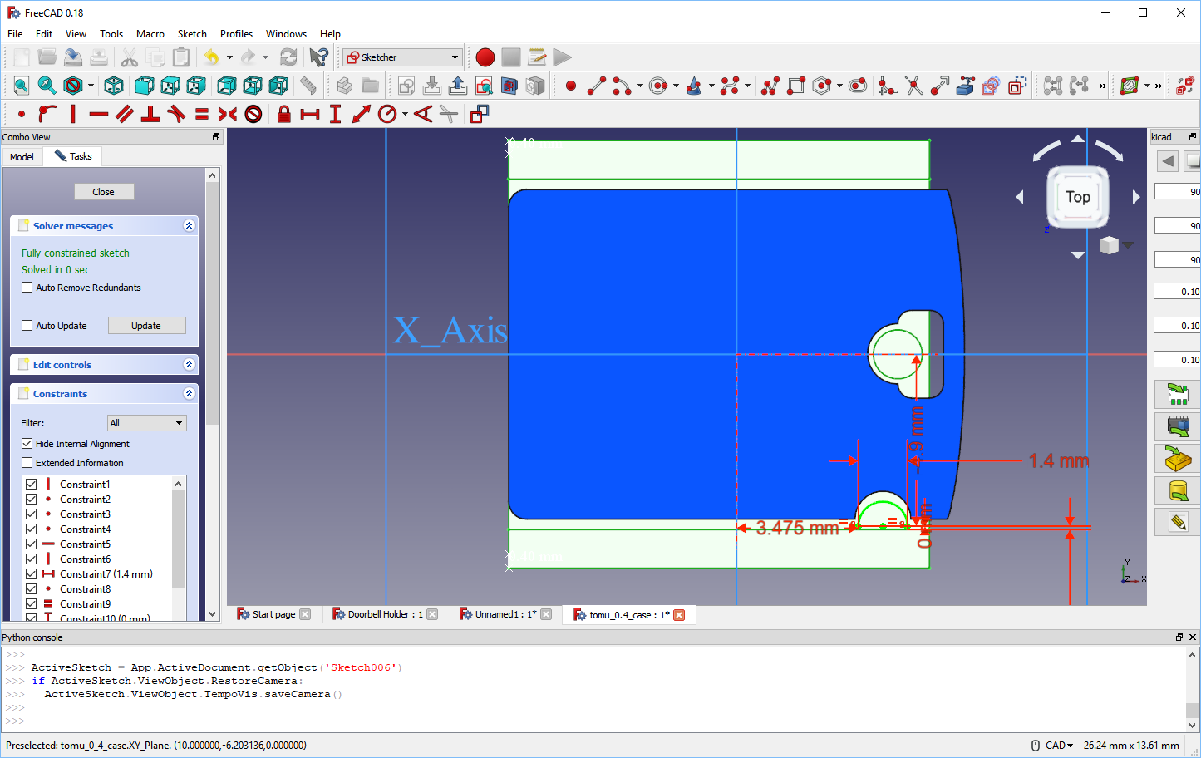Viewport: 1201px width, 758px height.
Task: Open the circle tool dropdown arrow
Action: (676, 86)
